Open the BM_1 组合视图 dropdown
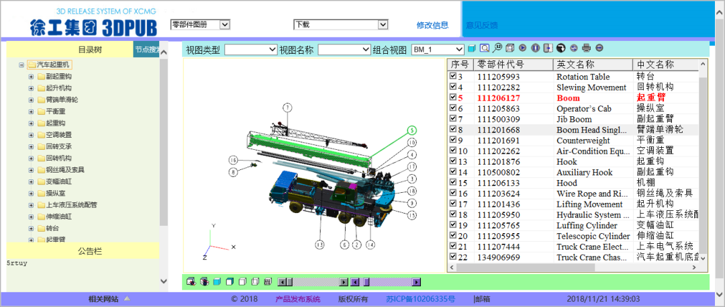Image resolution: width=725 pixels, height=307 pixels. (x=437, y=50)
